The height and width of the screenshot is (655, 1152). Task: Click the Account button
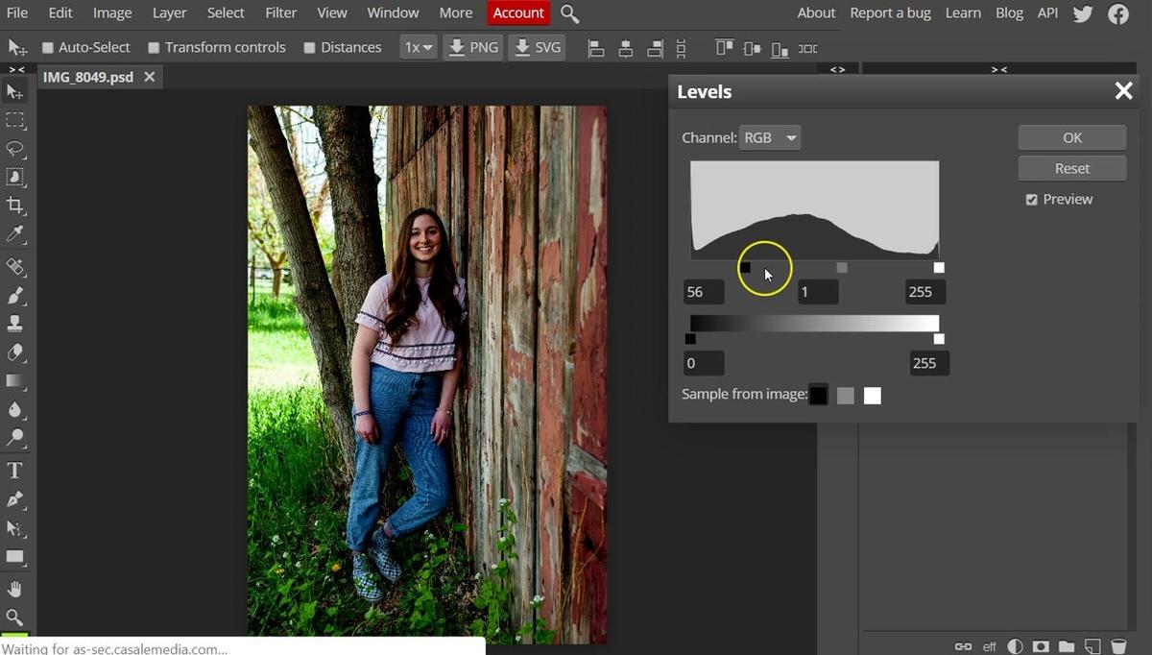[518, 13]
